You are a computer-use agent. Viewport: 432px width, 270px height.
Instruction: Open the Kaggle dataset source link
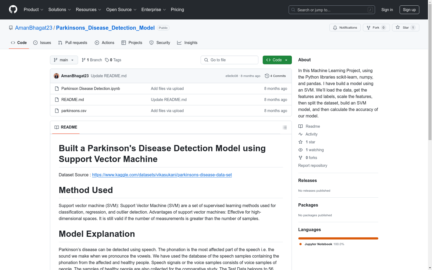coord(162,175)
